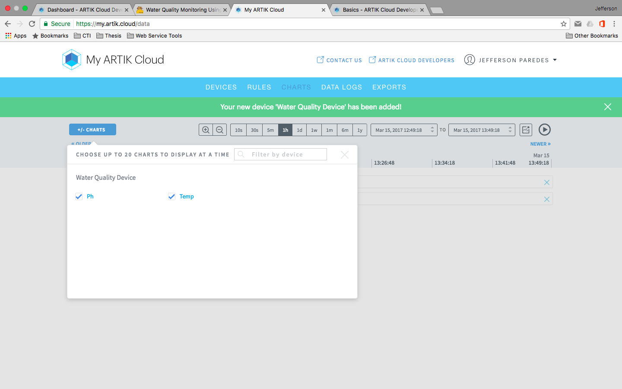This screenshot has height=389, width=622.
Task: Click the Water Quality Device heading
Action: pyautogui.click(x=106, y=178)
